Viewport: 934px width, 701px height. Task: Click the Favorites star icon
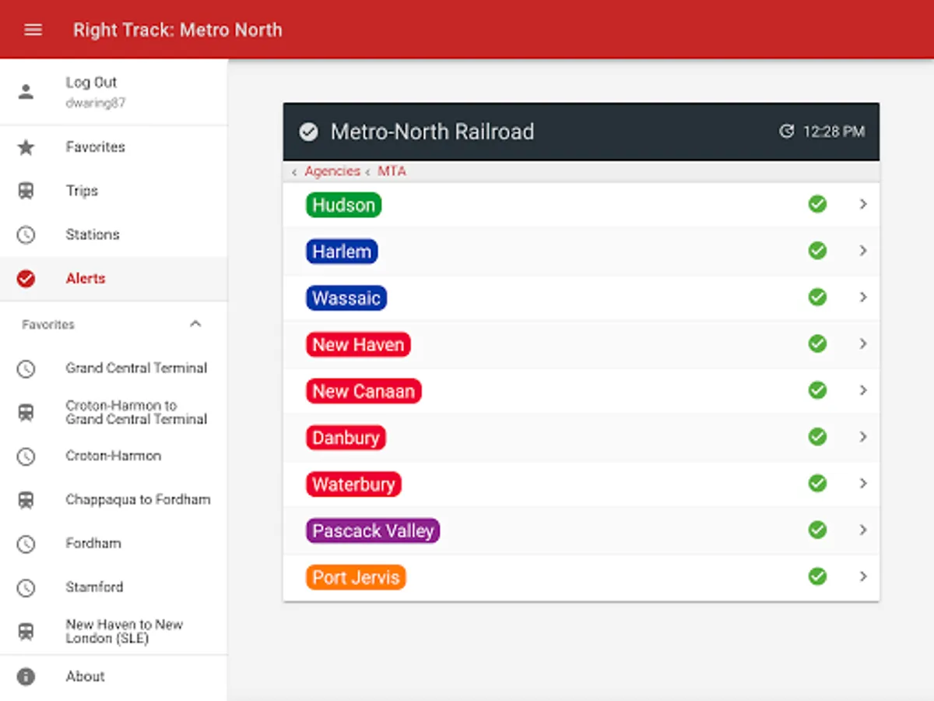point(26,147)
